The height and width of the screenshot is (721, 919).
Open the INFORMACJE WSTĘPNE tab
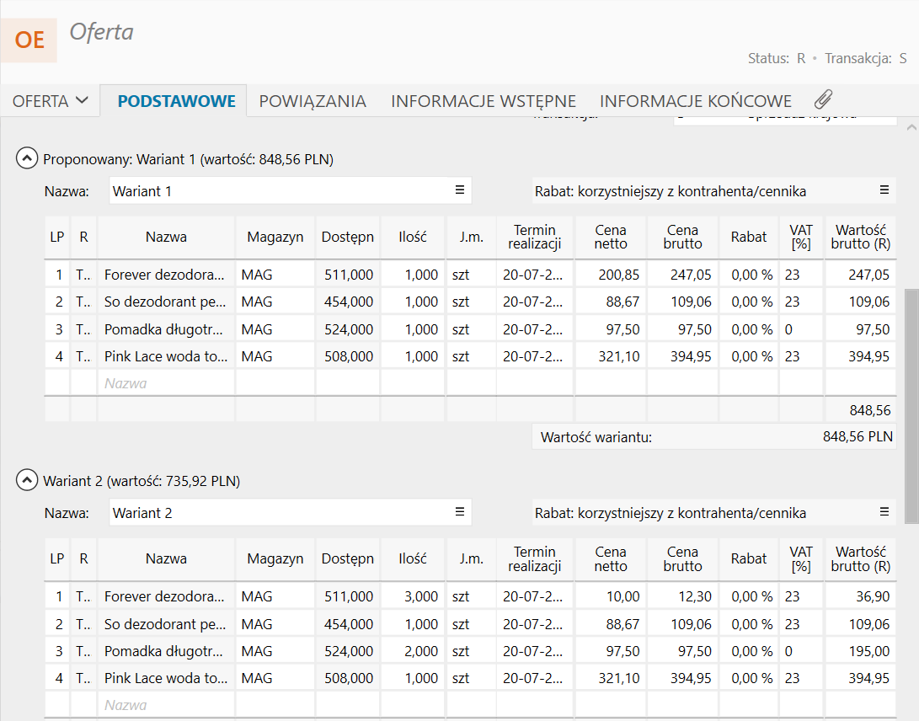(x=483, y=101)
